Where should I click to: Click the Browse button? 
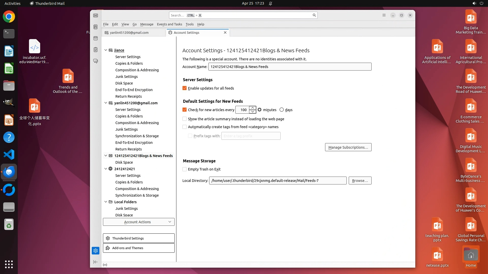point(360,181)
